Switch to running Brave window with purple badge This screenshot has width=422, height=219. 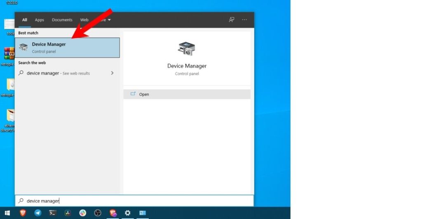[113, 213]
